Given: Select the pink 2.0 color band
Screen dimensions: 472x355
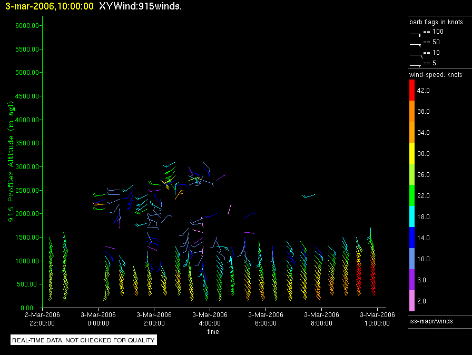Looking at the screenshot, I should pos(412,301).
